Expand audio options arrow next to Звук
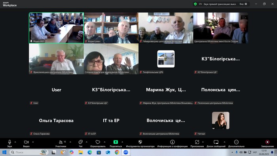The height and width of the screenshot is (156, 277). 15,142
